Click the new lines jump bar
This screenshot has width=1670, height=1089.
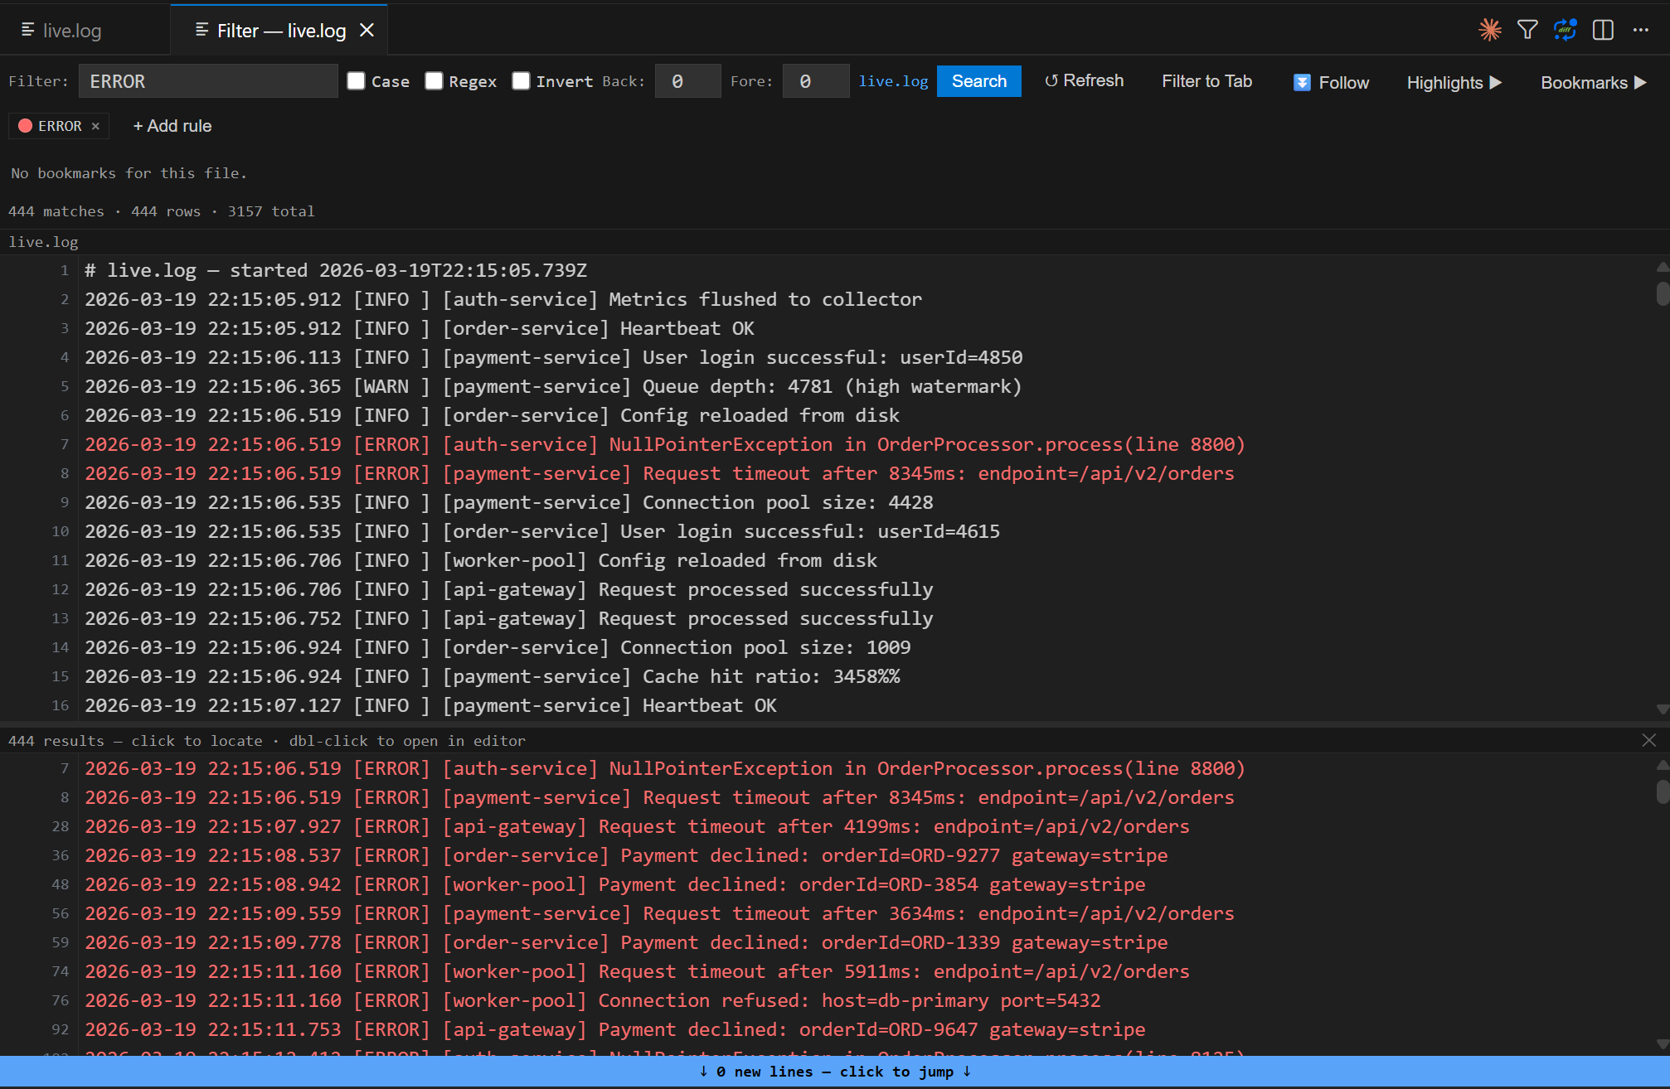(x=835, y=1072)
